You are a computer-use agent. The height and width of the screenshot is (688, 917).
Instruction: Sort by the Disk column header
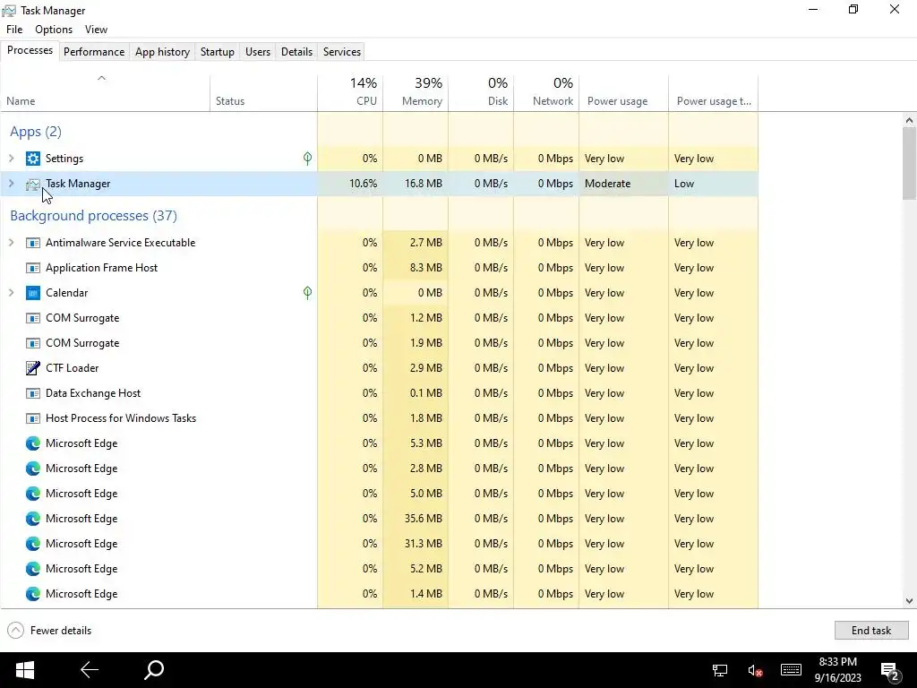pos(481,93)
